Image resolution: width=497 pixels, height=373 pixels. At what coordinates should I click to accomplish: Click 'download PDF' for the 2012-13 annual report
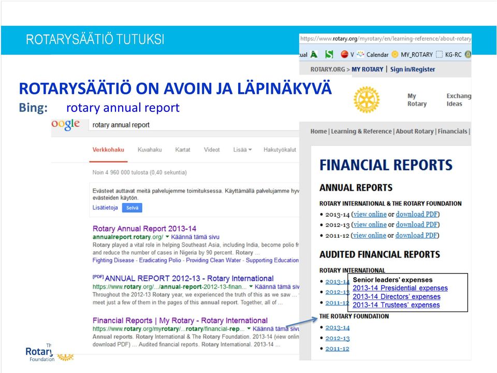point(417,225)
